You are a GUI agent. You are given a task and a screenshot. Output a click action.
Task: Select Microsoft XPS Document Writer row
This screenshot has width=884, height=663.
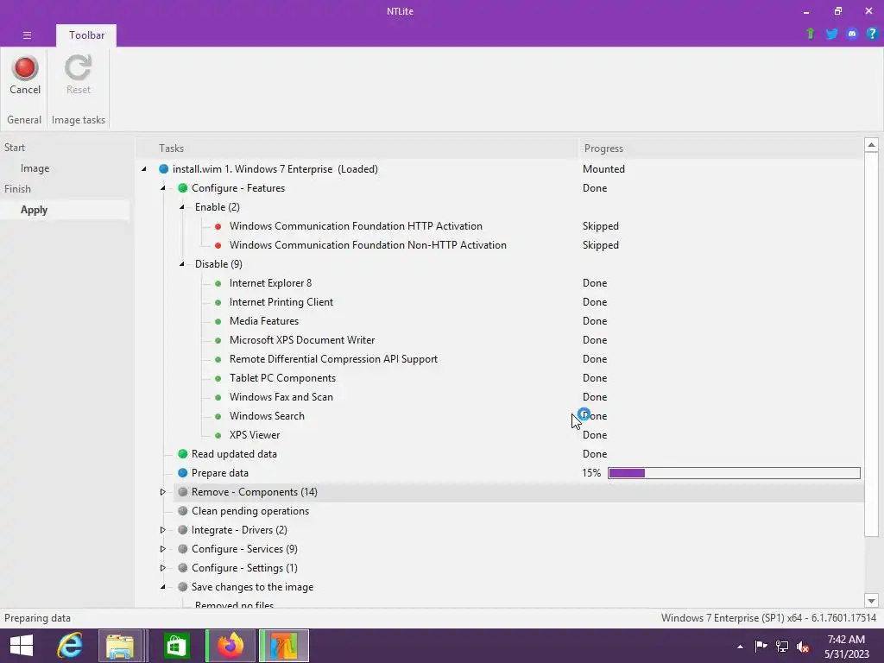(301, 340)
